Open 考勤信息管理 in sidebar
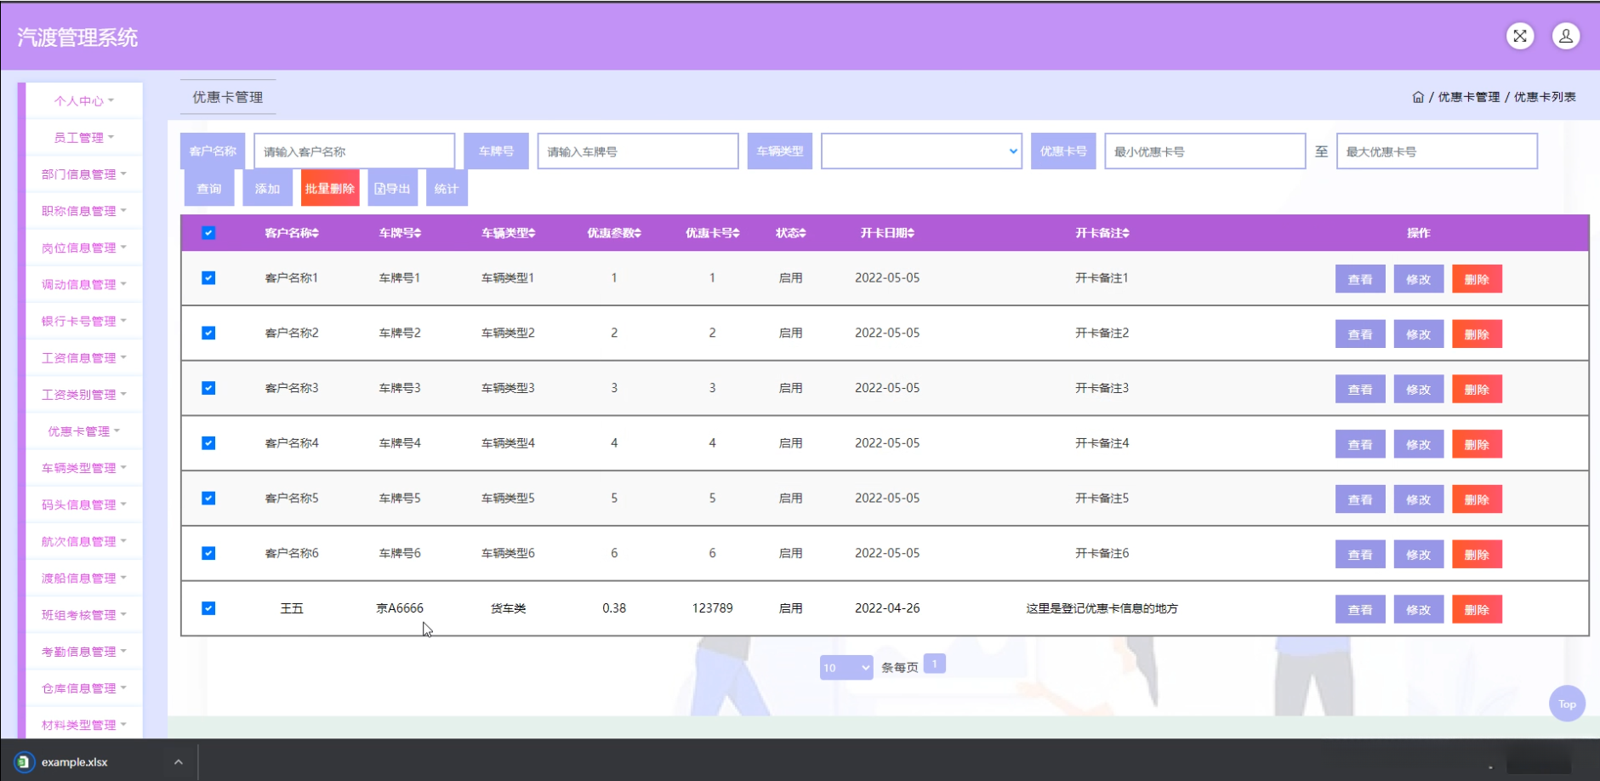Image resolution: width=1600 pixels, height=781 pixels. [84, 652]
